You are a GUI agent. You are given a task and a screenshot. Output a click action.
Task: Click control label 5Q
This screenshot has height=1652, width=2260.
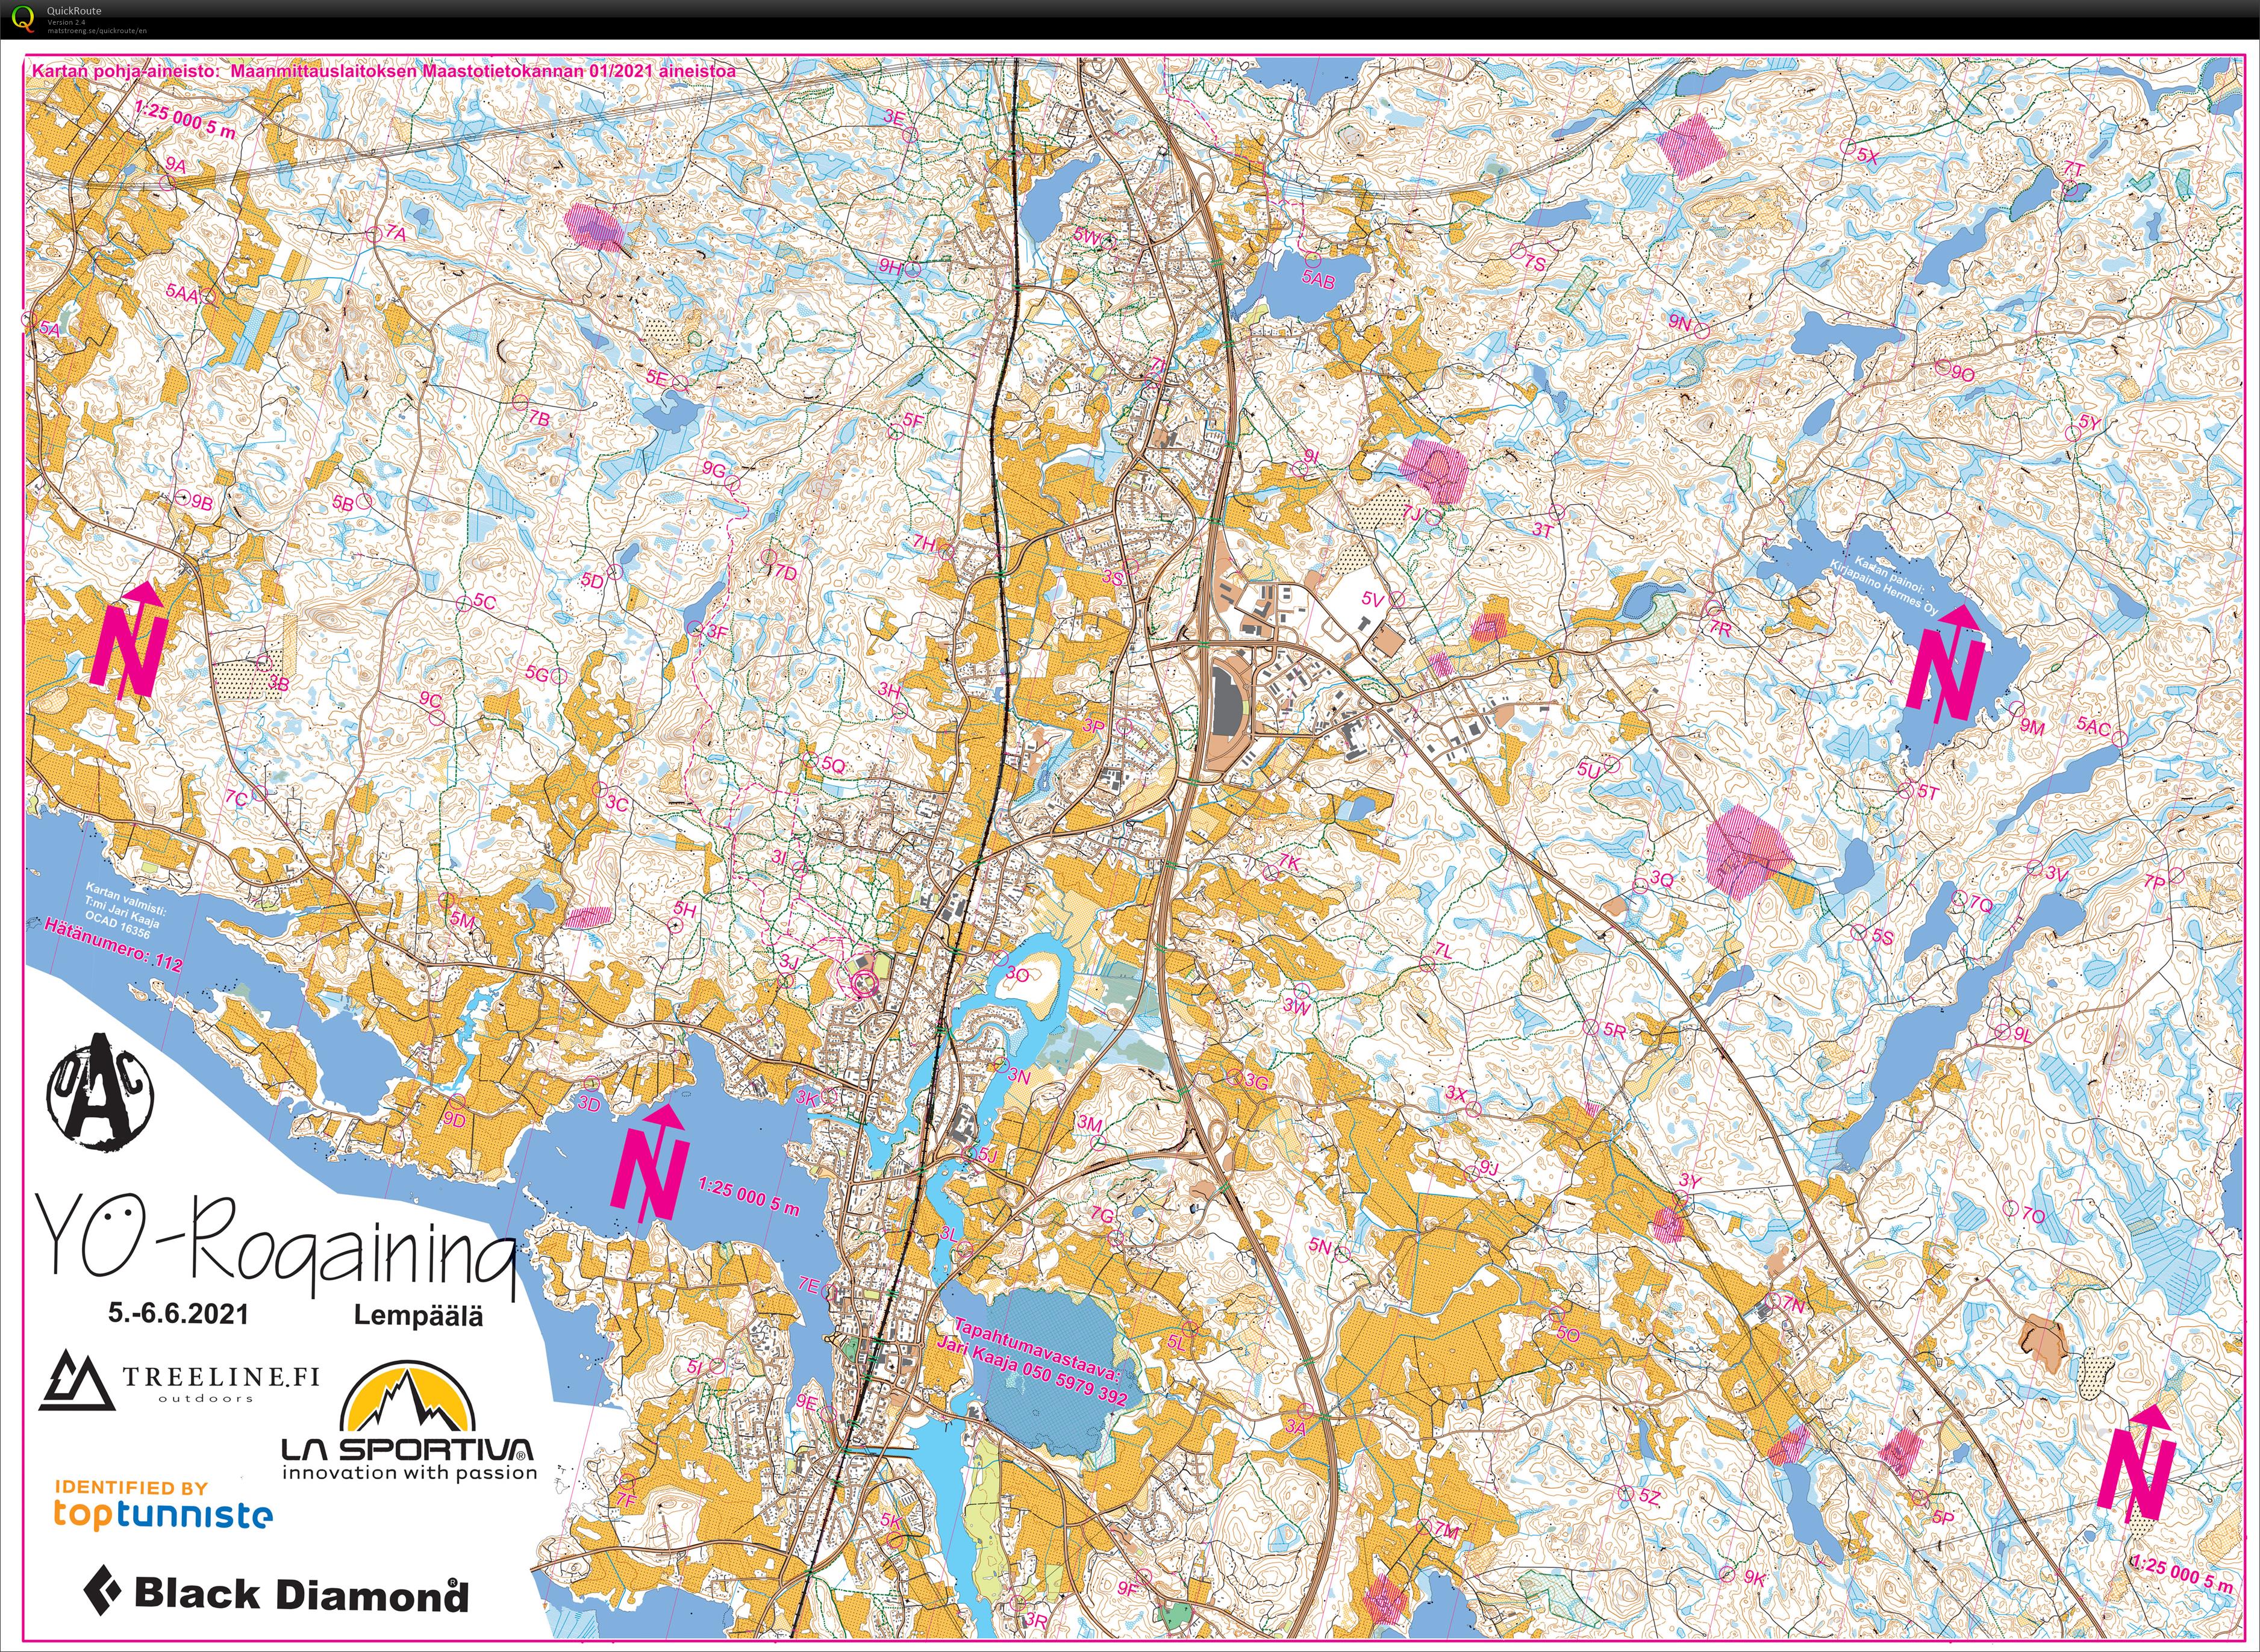[x=833, y=764]
